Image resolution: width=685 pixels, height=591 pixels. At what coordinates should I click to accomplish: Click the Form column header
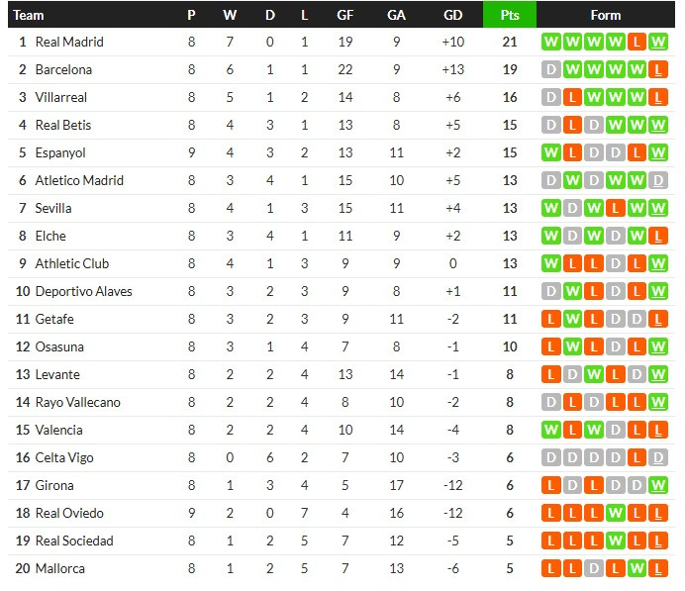point(605,15)
